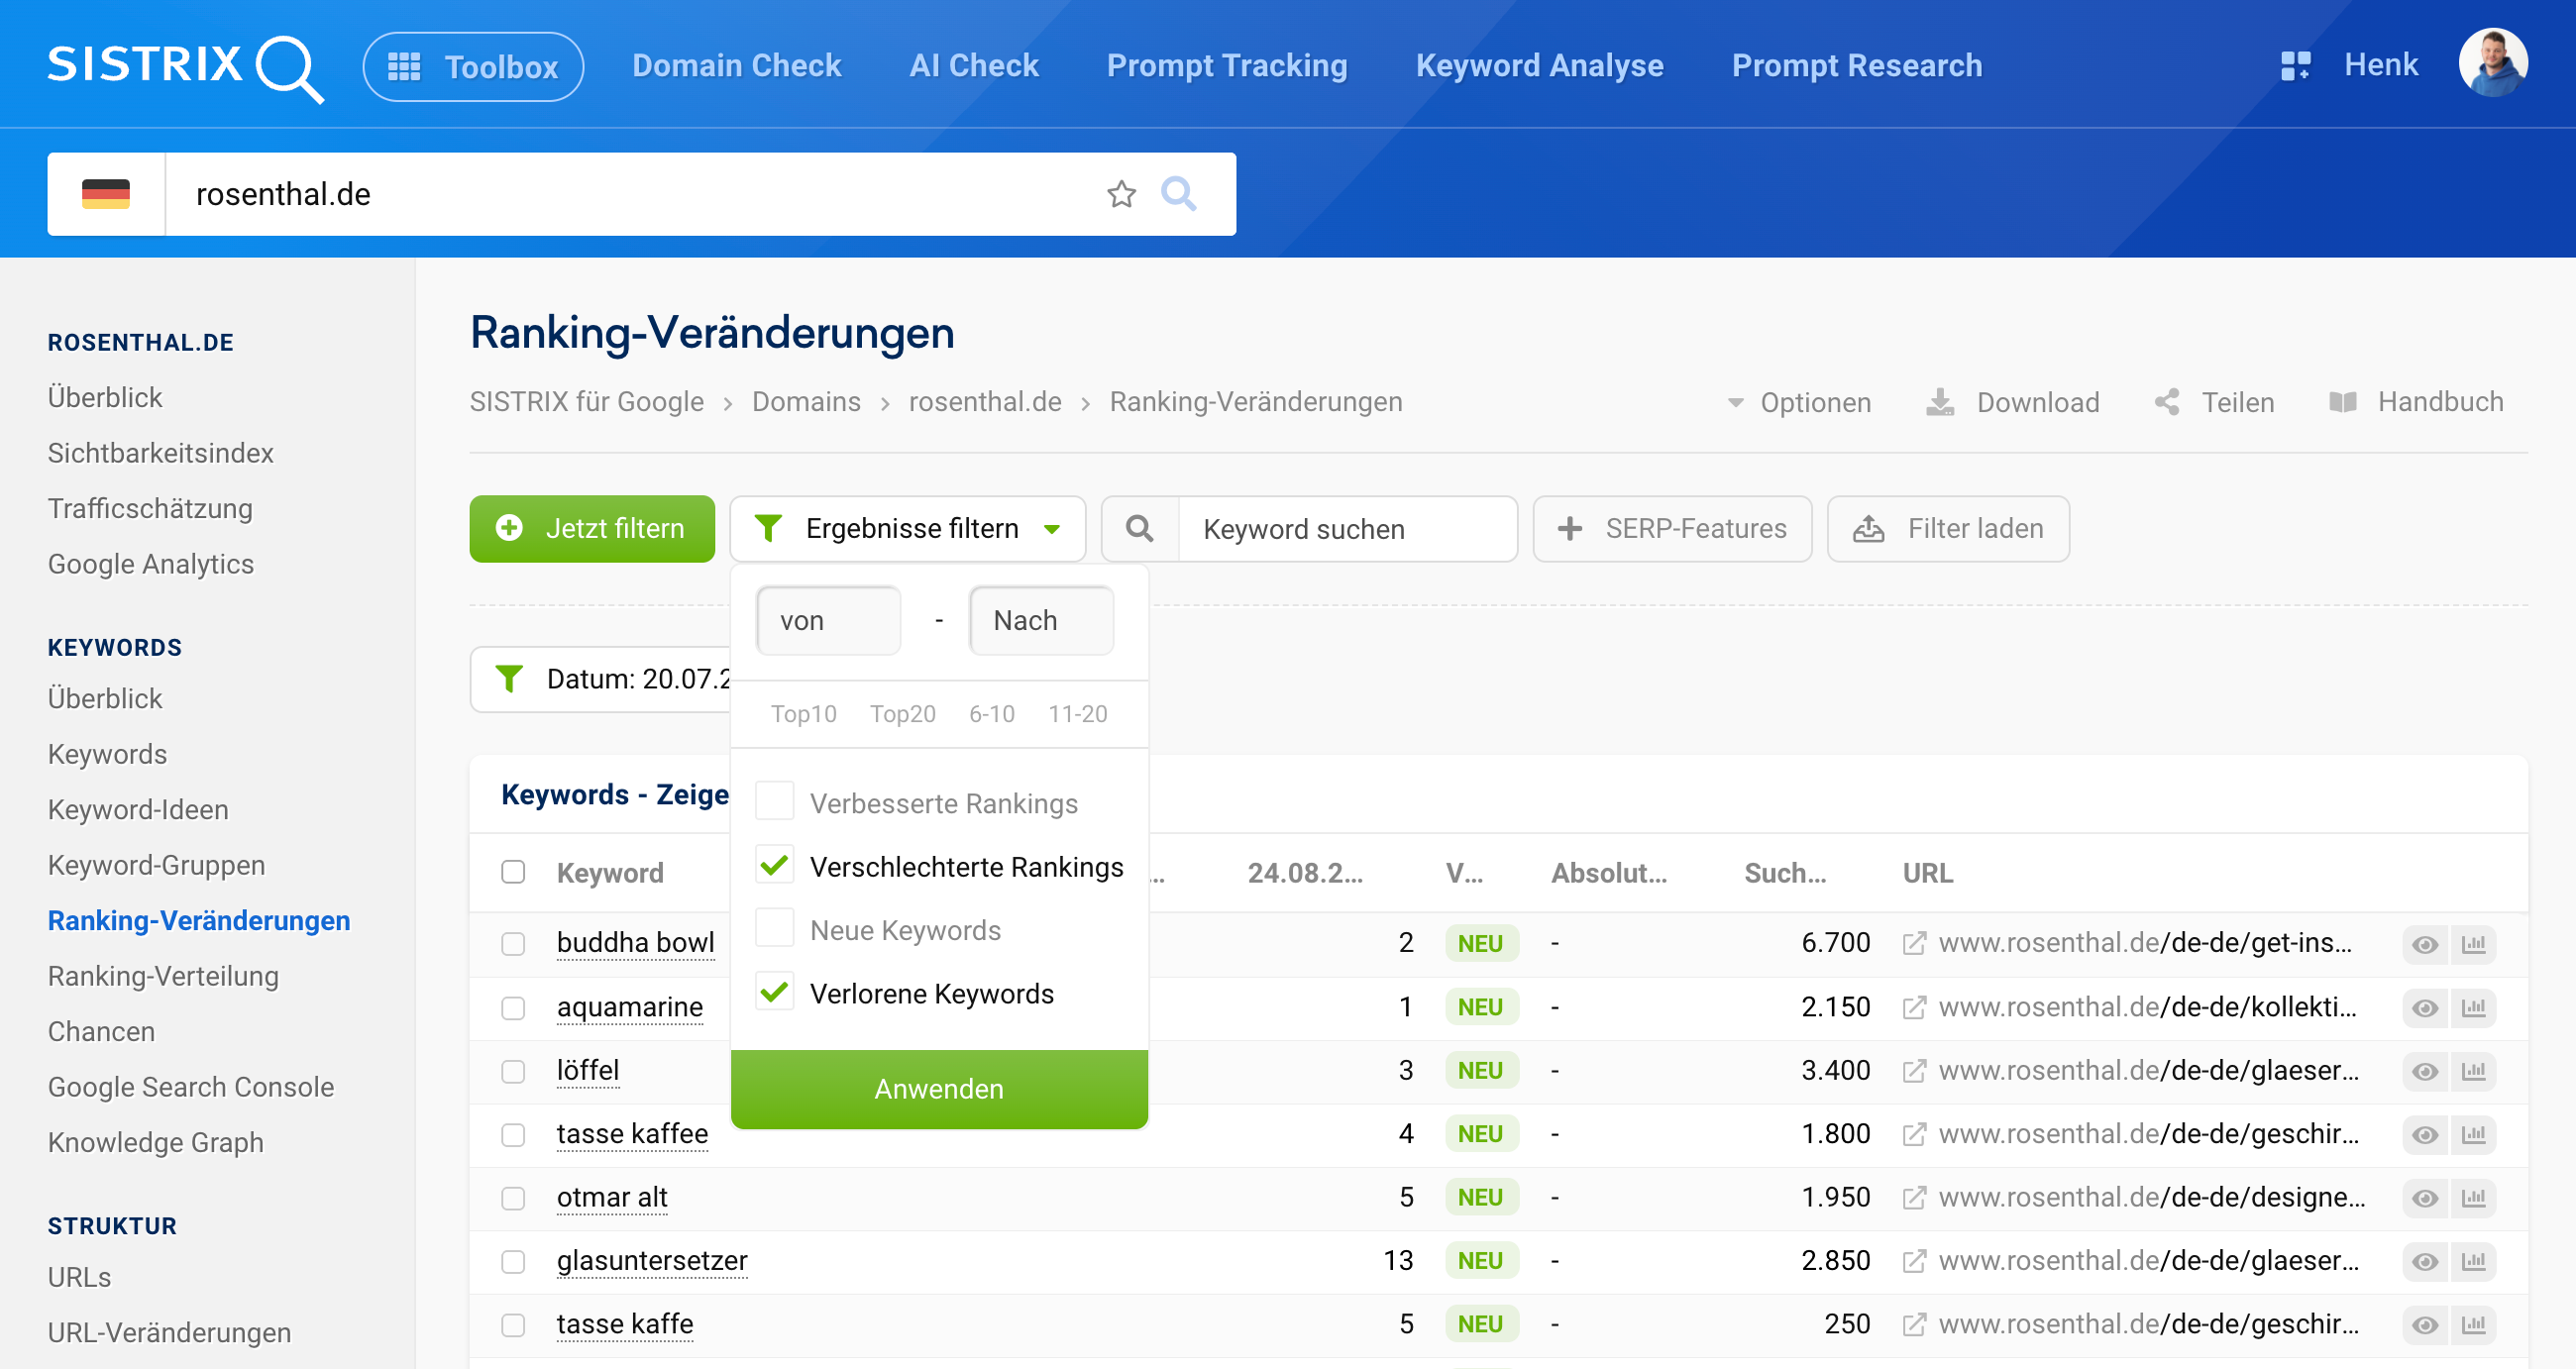Open the Toolbox grid menu
Screen dimensions: 2576x1369
(x=473, y=66)
